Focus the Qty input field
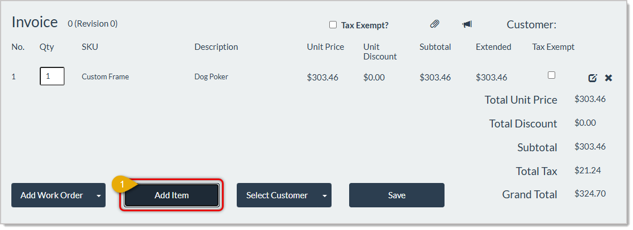This screenshot has height=230, width=633. 52,76
